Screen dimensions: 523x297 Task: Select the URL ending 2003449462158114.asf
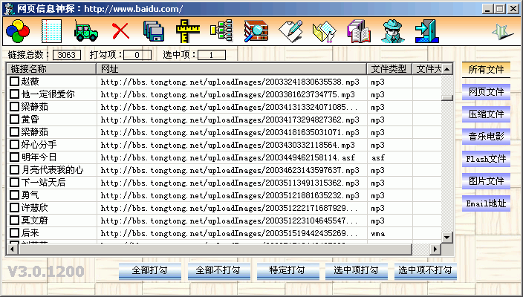(228, 157)
